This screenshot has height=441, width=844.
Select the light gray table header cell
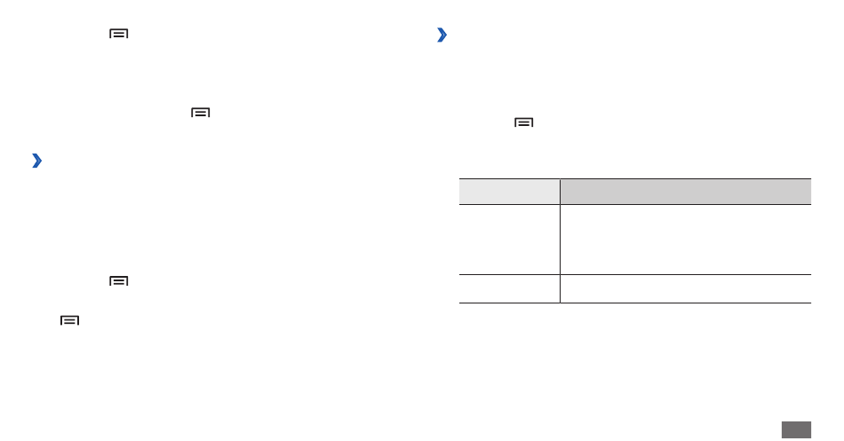509,192
